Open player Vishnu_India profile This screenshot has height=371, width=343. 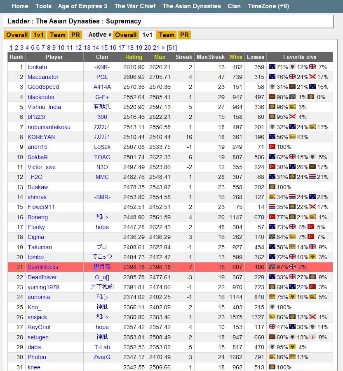point(44,107)
